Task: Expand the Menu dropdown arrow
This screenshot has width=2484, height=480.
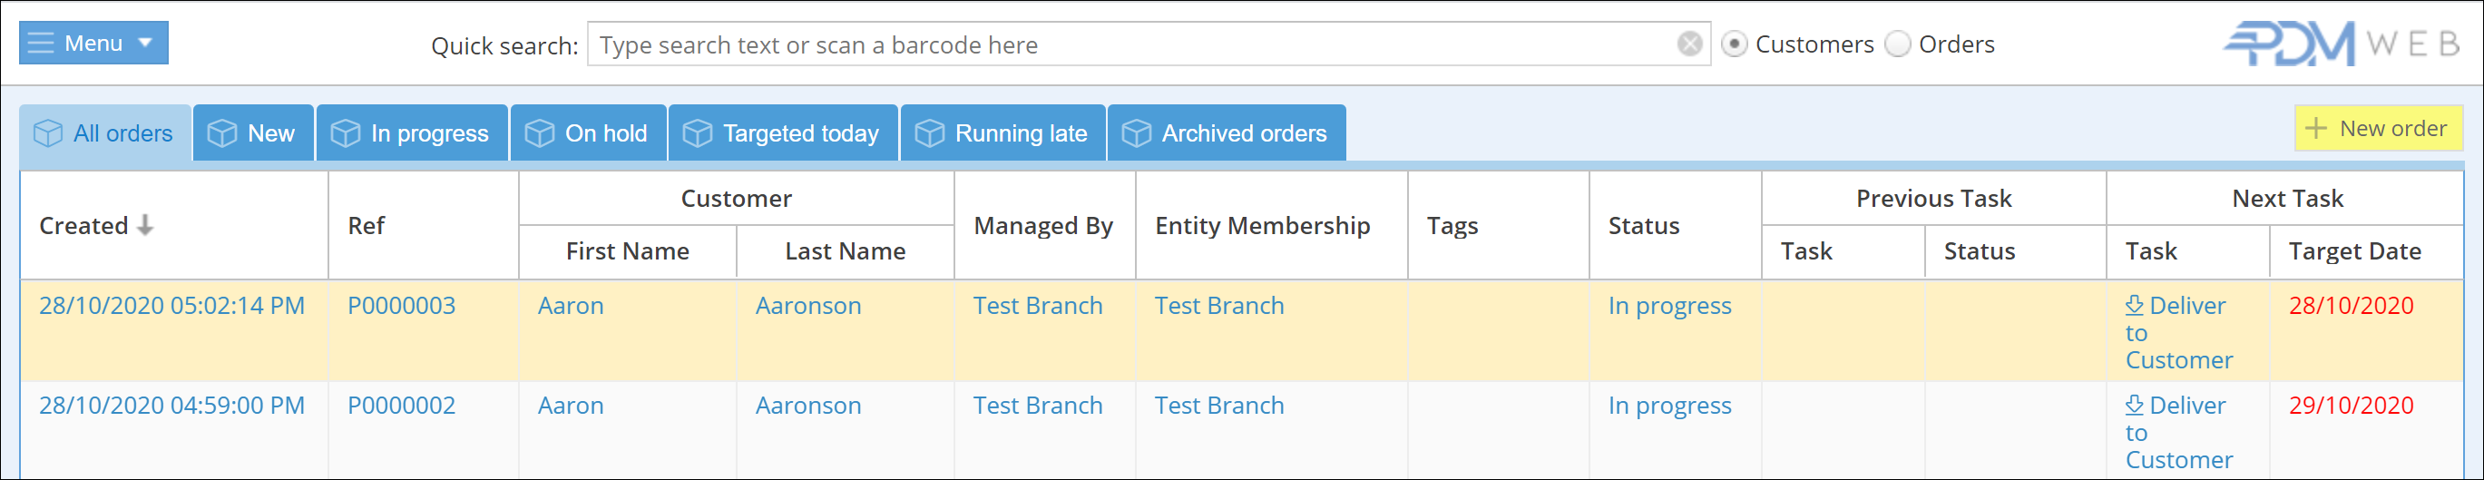Action: [x=145, y=44]
